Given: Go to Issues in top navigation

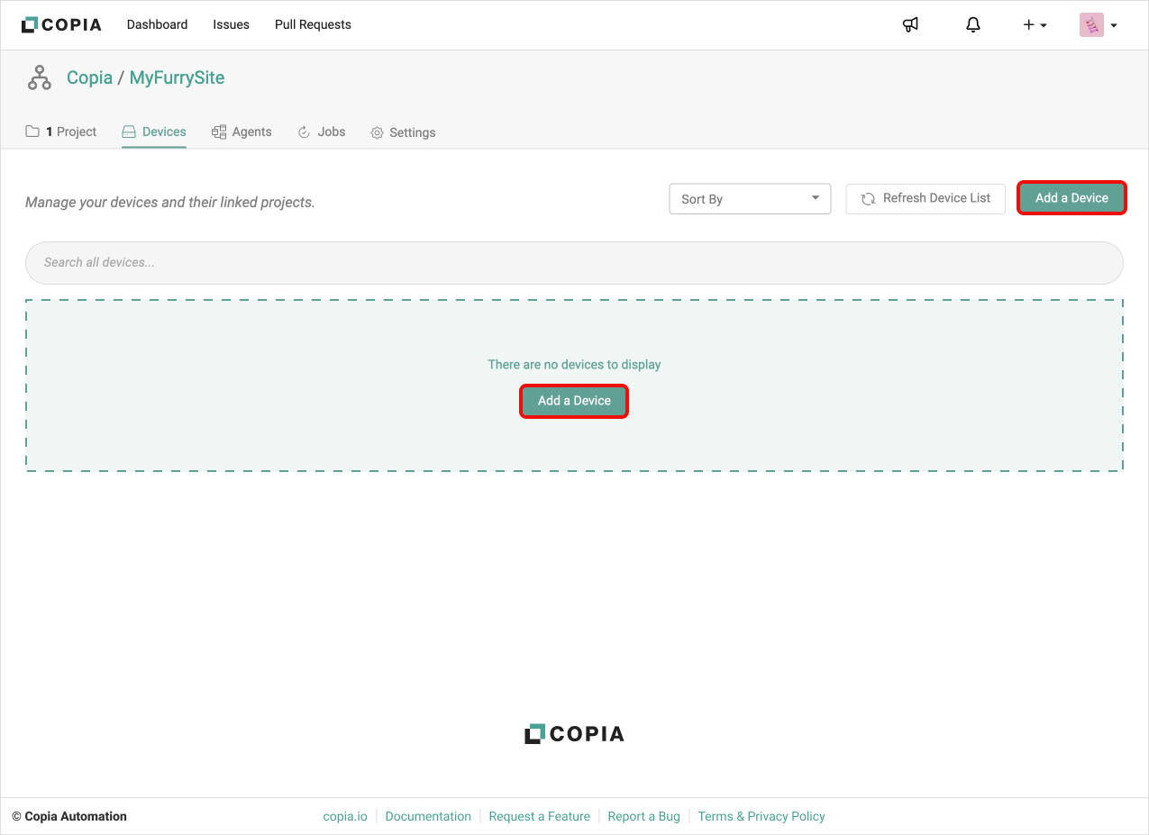Looking at the screenshot, I should coord(231,24).
